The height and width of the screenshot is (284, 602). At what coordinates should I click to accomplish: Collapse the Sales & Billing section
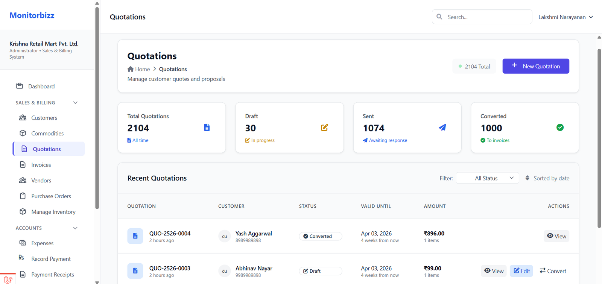coord(75,103)
